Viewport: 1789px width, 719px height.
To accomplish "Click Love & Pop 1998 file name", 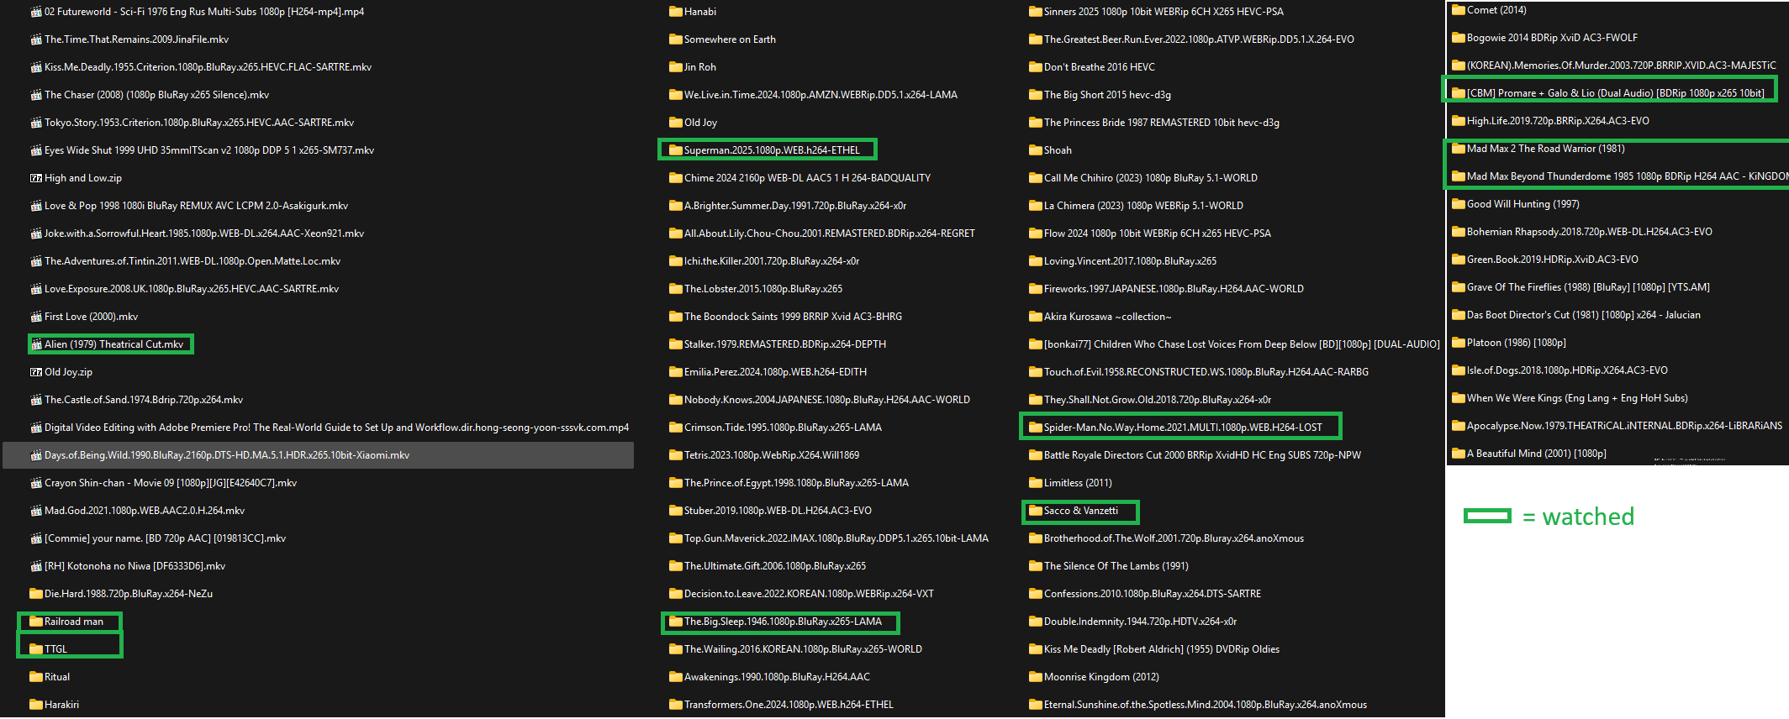I will (x=196, y=206).
